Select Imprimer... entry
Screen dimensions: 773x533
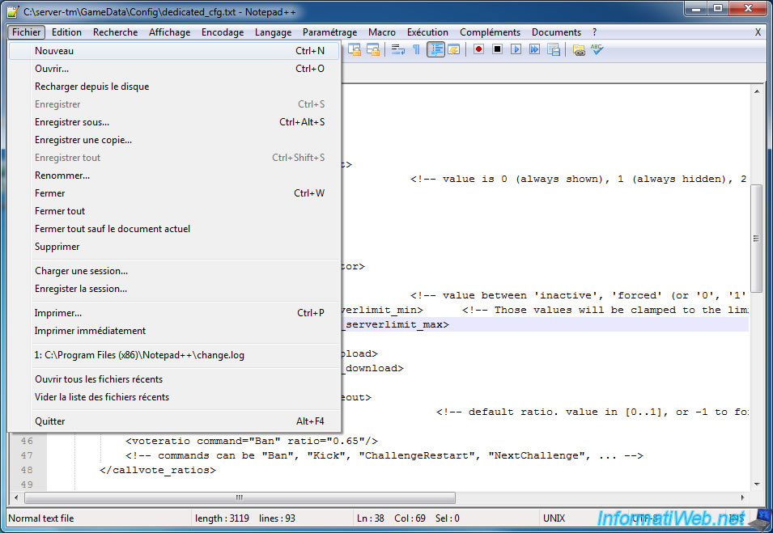point(175,313)
